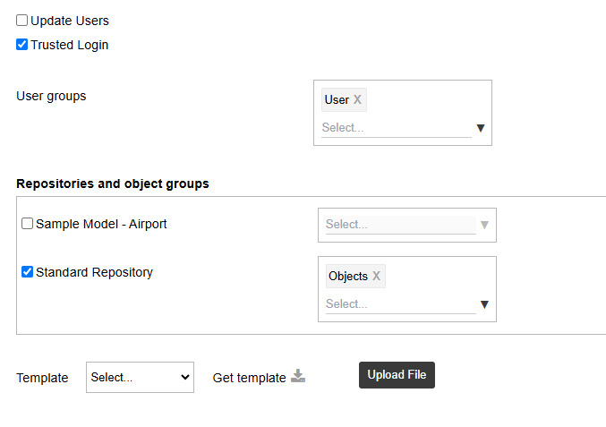Open the Template select dropdown
The width and height of the screenshot is (606, 427).
pyautogui.click(x=140, y=378)
